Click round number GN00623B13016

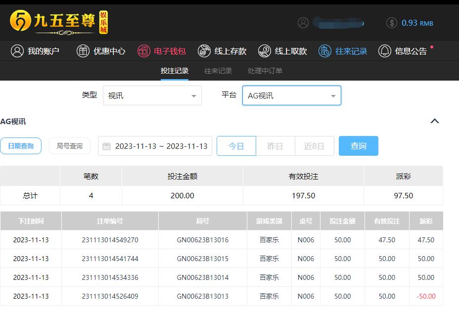click(x=203, y=240)
